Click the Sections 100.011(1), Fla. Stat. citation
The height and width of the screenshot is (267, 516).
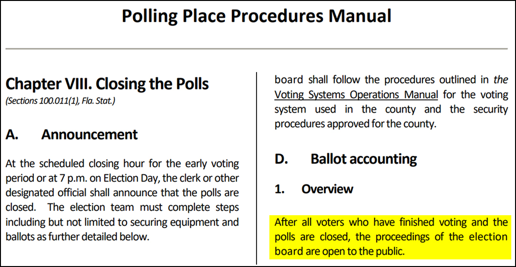(x=60, y=101)
